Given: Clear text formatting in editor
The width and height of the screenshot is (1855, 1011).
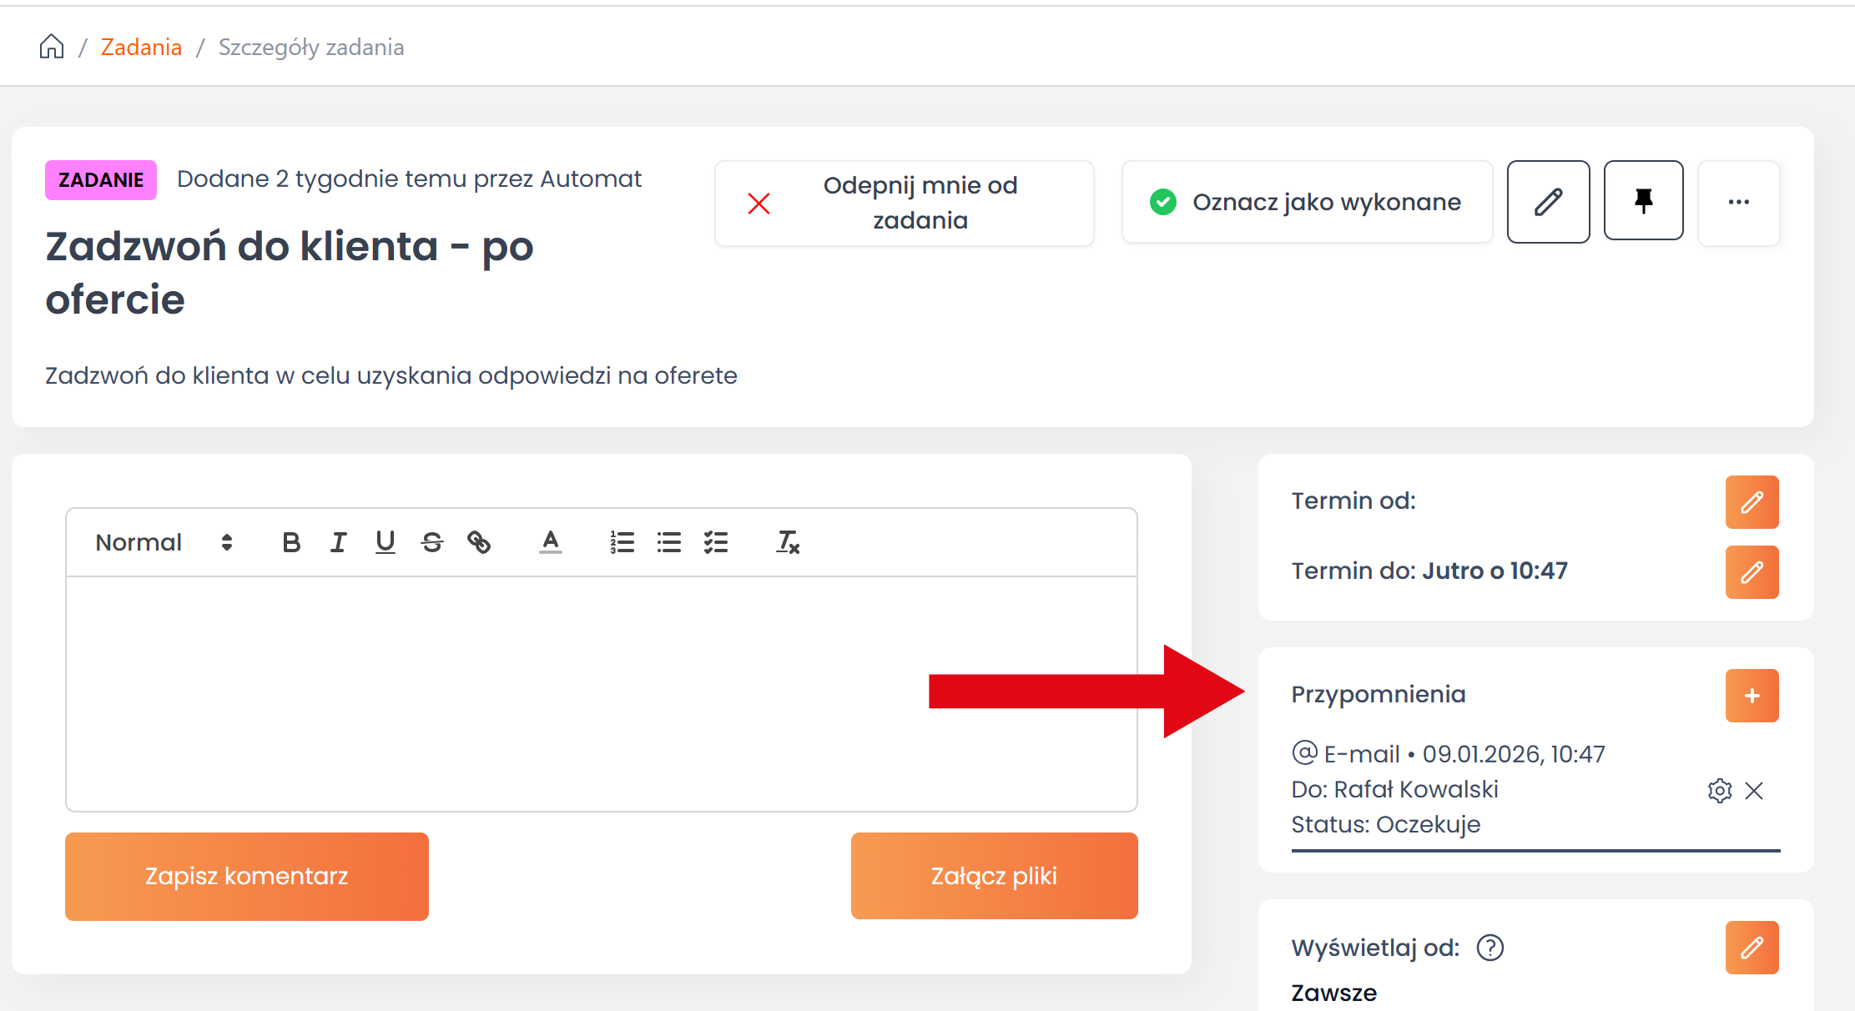Looking at the screenshot, I should pos(788,543).
